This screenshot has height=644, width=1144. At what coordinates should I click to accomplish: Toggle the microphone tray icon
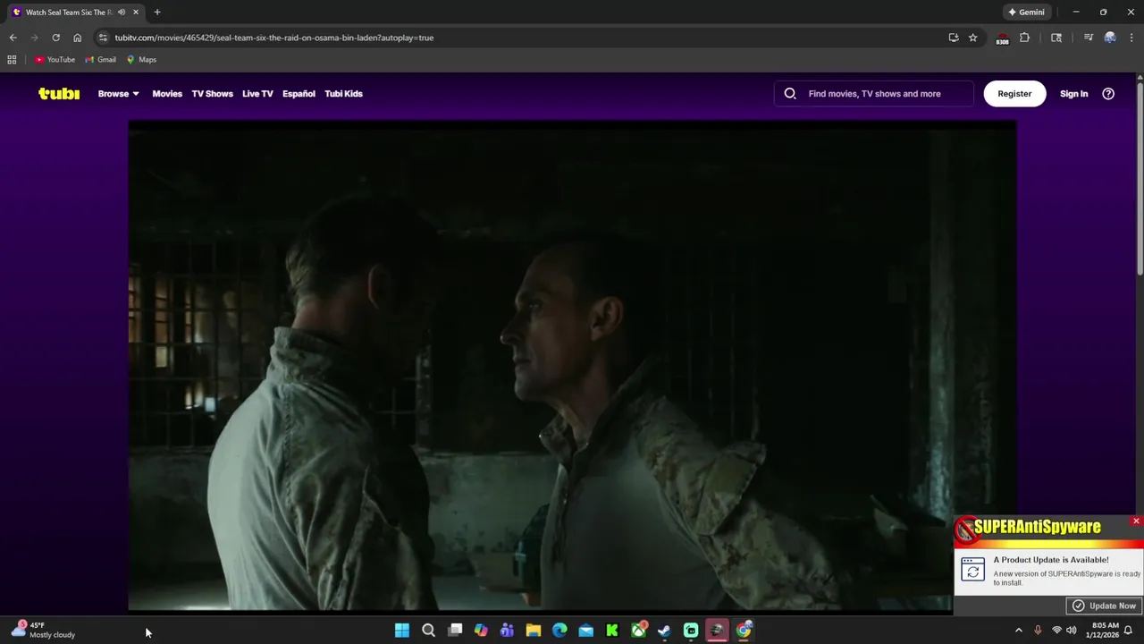point(1038,631)
